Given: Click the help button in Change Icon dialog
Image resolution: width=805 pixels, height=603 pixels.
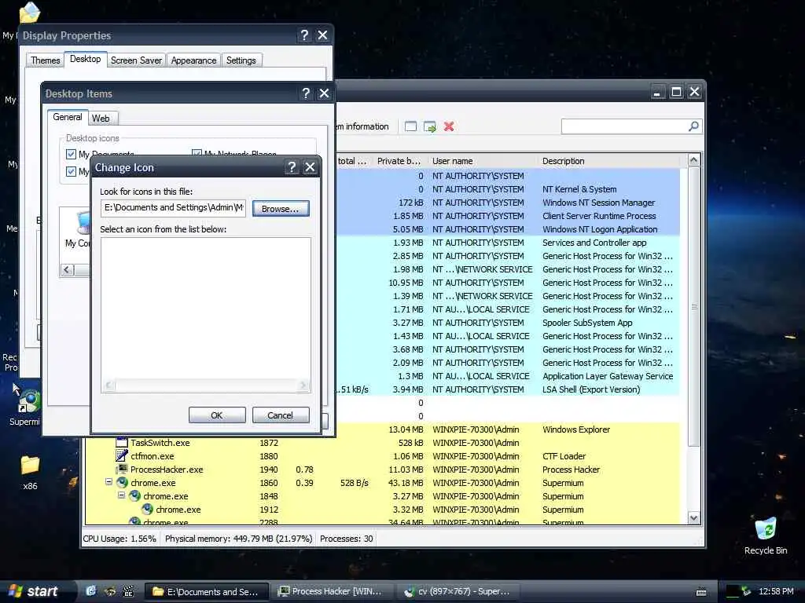Looking at the screenshot, I should pos(292,167).
